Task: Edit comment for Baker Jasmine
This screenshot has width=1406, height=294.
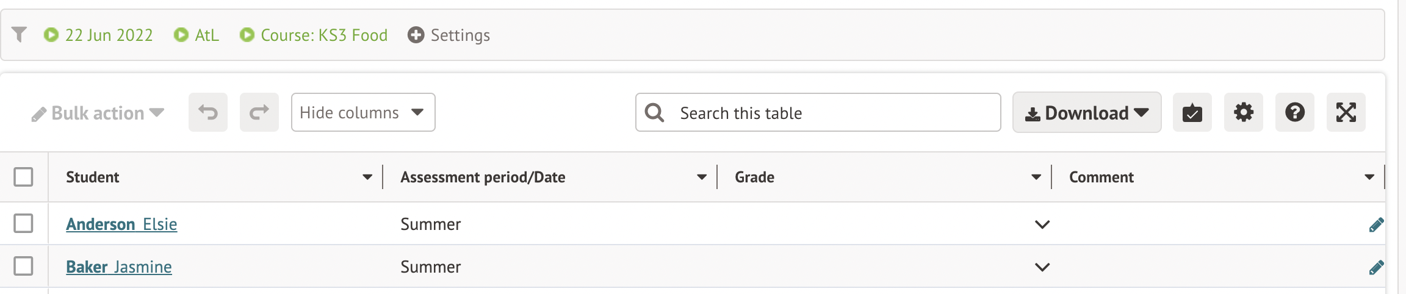Action: tap(1375, 268)
